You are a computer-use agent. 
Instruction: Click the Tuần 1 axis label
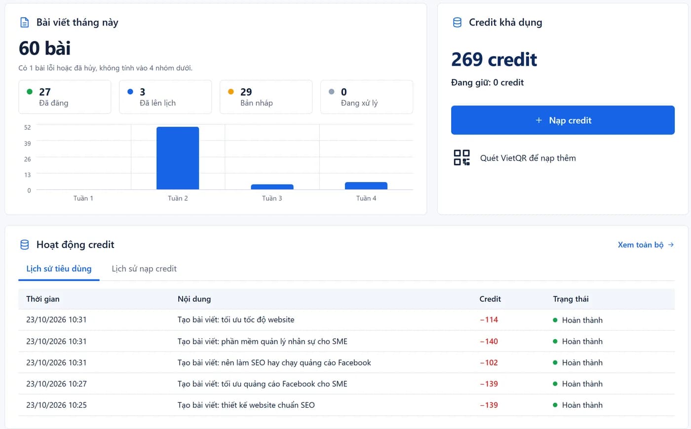[83, 198]
